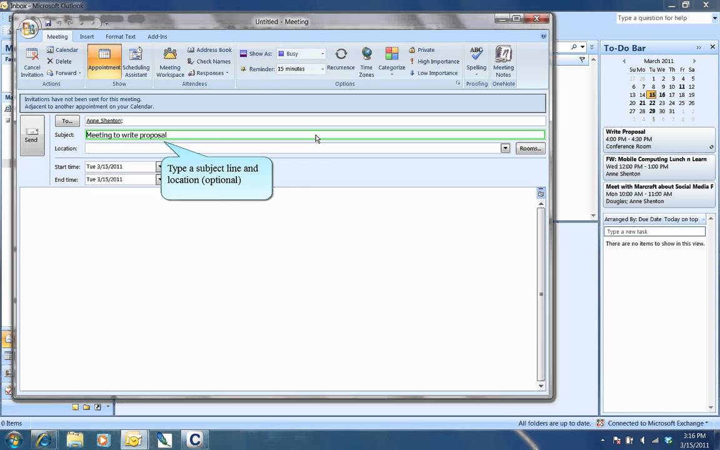Toggle High Importance
Viewport: 720px width, 450px height.
[434, 61]
